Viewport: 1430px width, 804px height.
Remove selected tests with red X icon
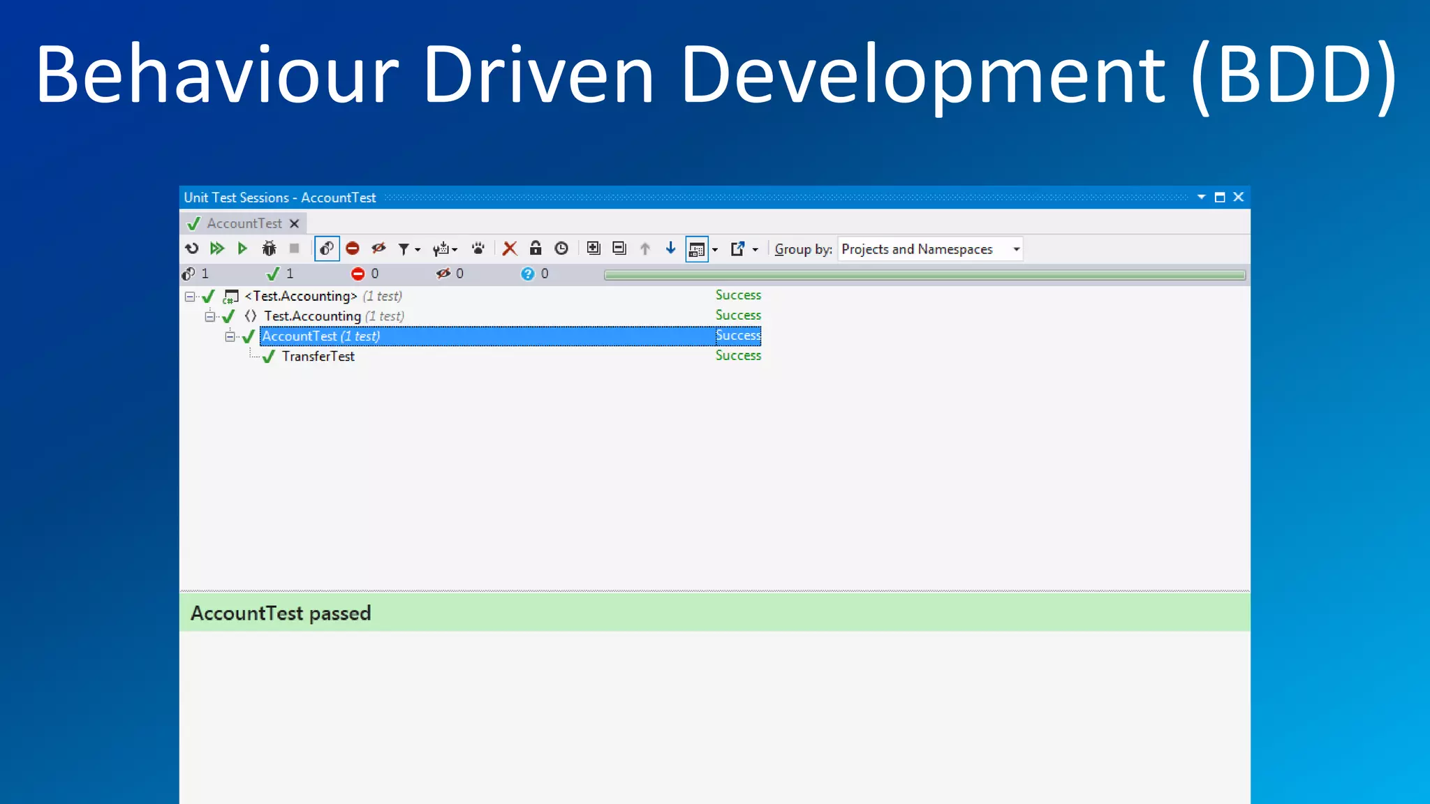510,248
